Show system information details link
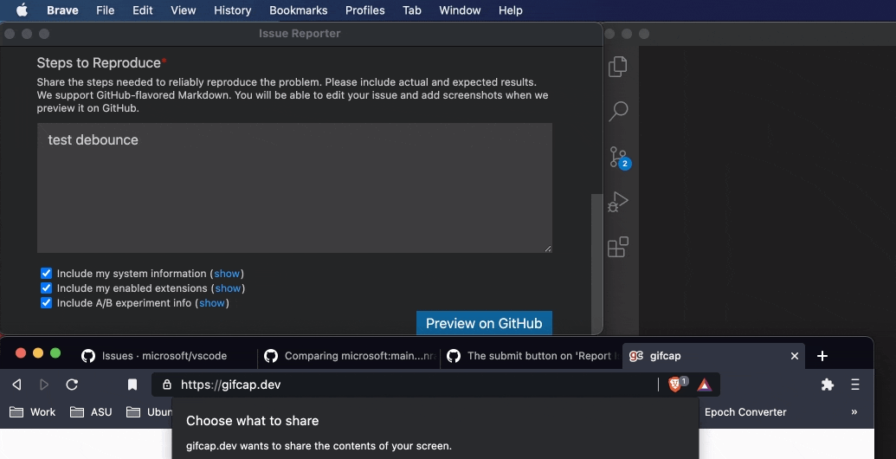896x459 pixels. click(x=227, y=274)
